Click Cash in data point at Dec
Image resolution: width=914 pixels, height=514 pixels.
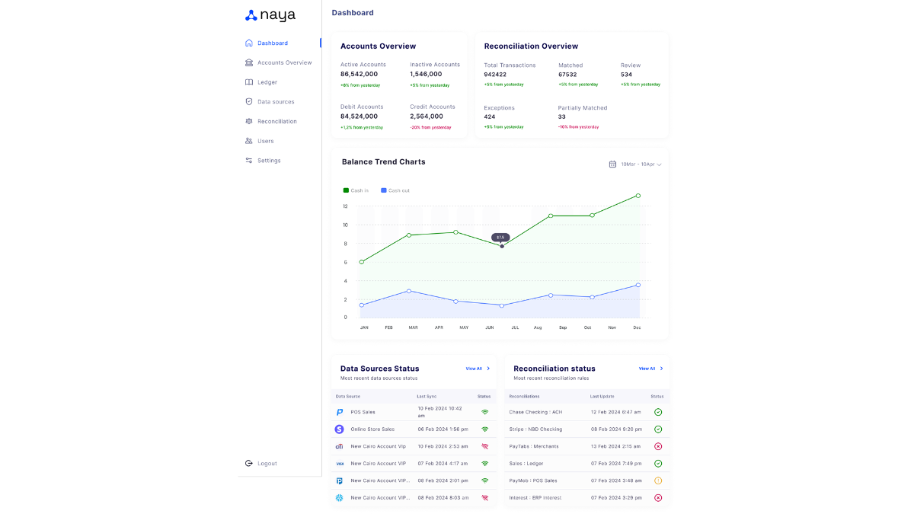(x=638, y=196)
